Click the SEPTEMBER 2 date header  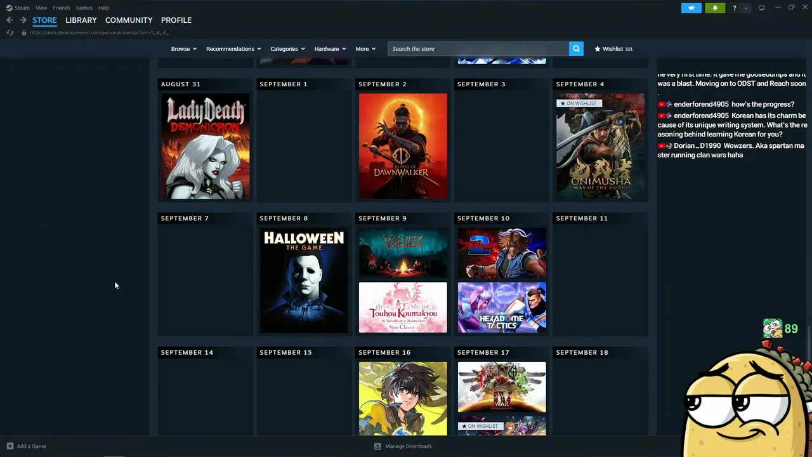click(x=383, y=84)
